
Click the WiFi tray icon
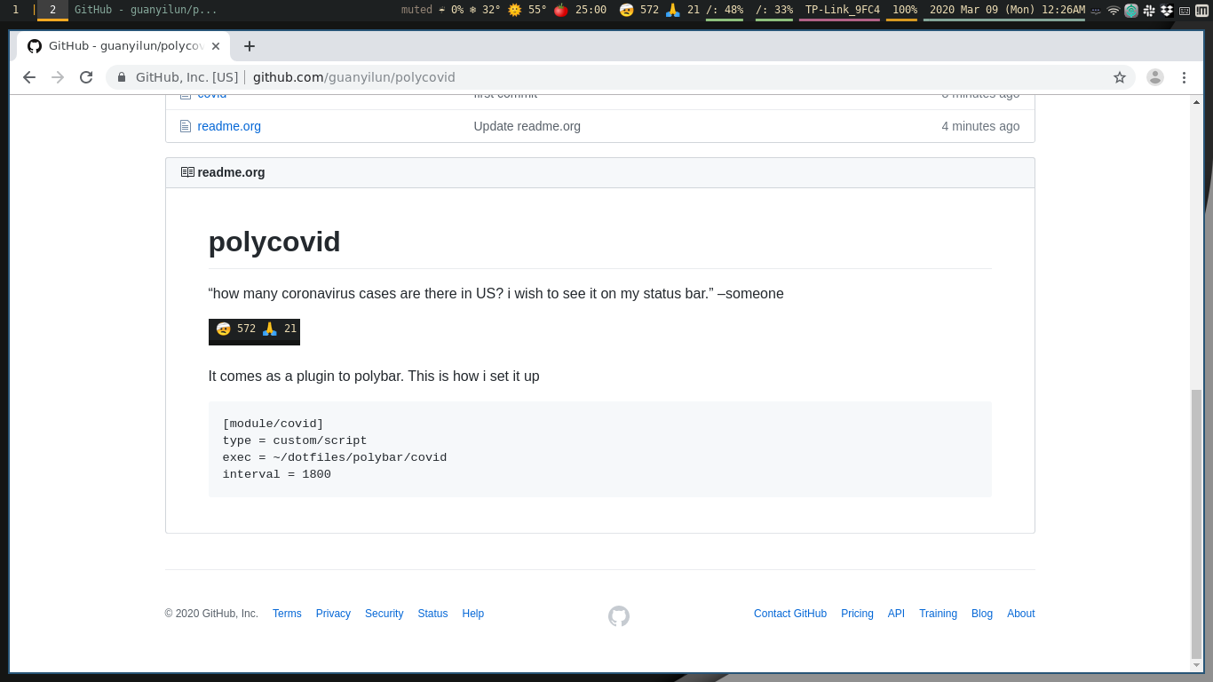(1114, 11)
